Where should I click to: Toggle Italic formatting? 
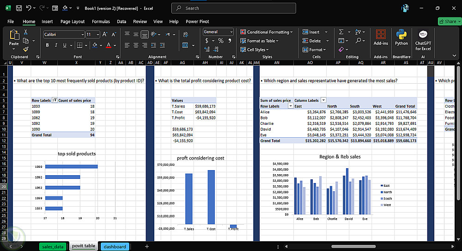pyautogui.click(x=55, y=45)
